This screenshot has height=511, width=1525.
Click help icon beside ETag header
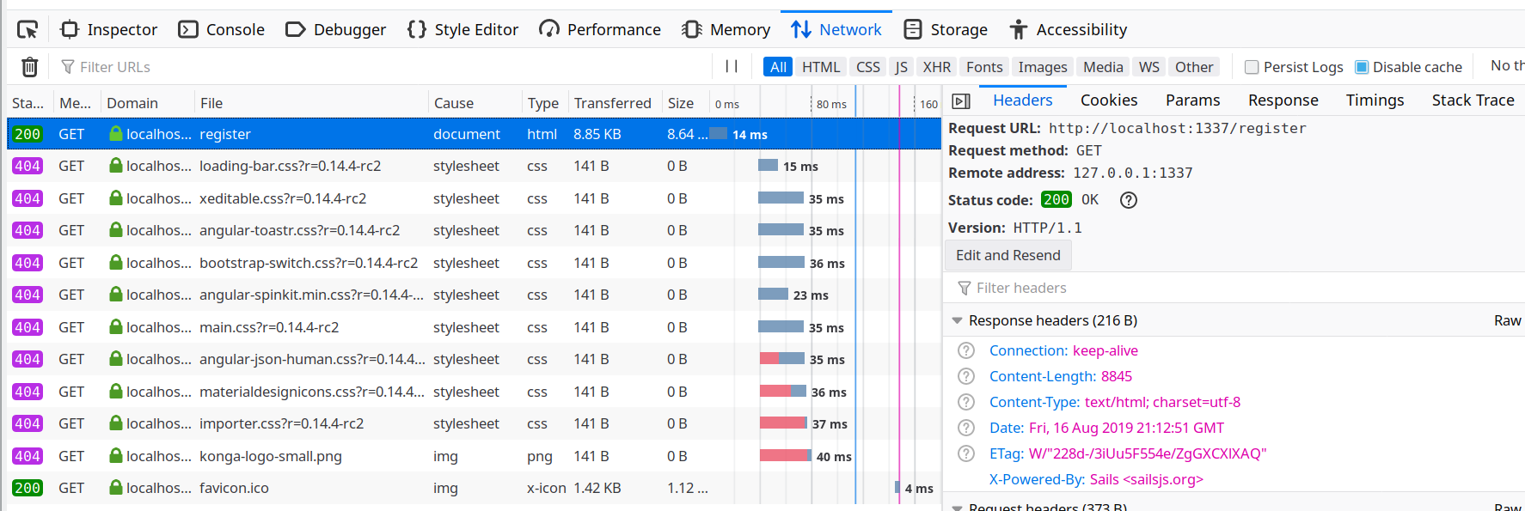click(966, 453)
